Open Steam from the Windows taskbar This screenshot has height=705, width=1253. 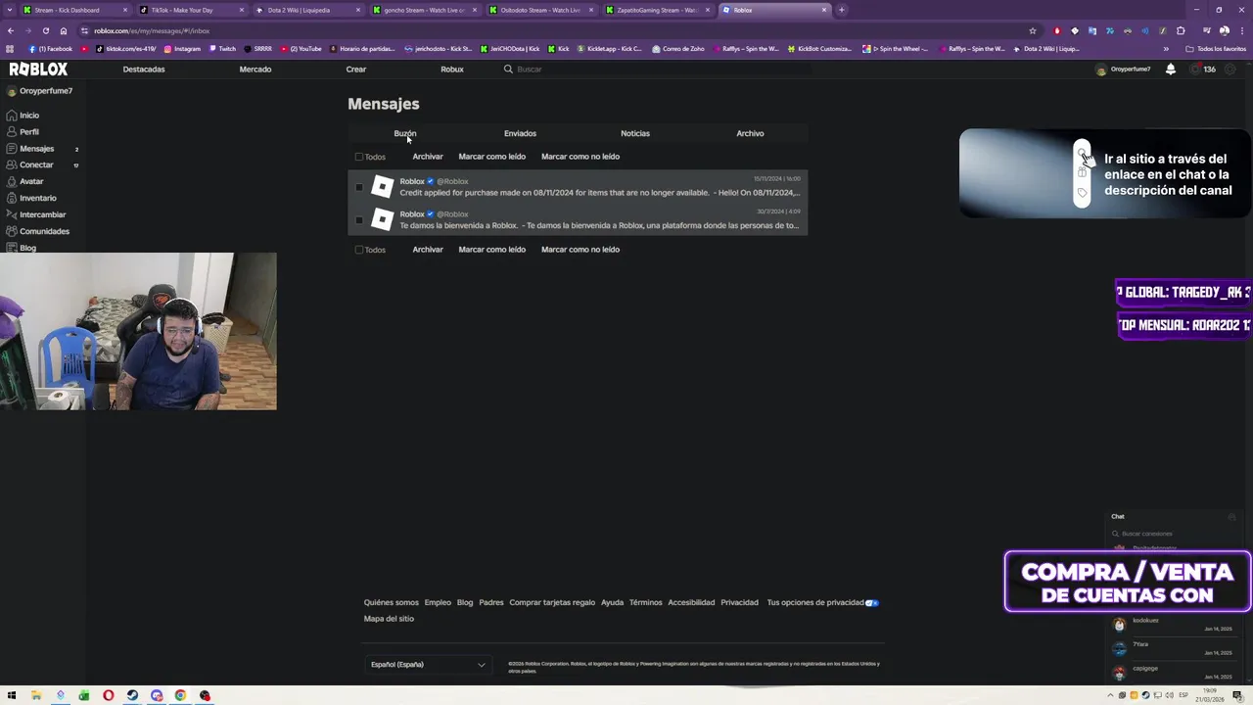132,696
